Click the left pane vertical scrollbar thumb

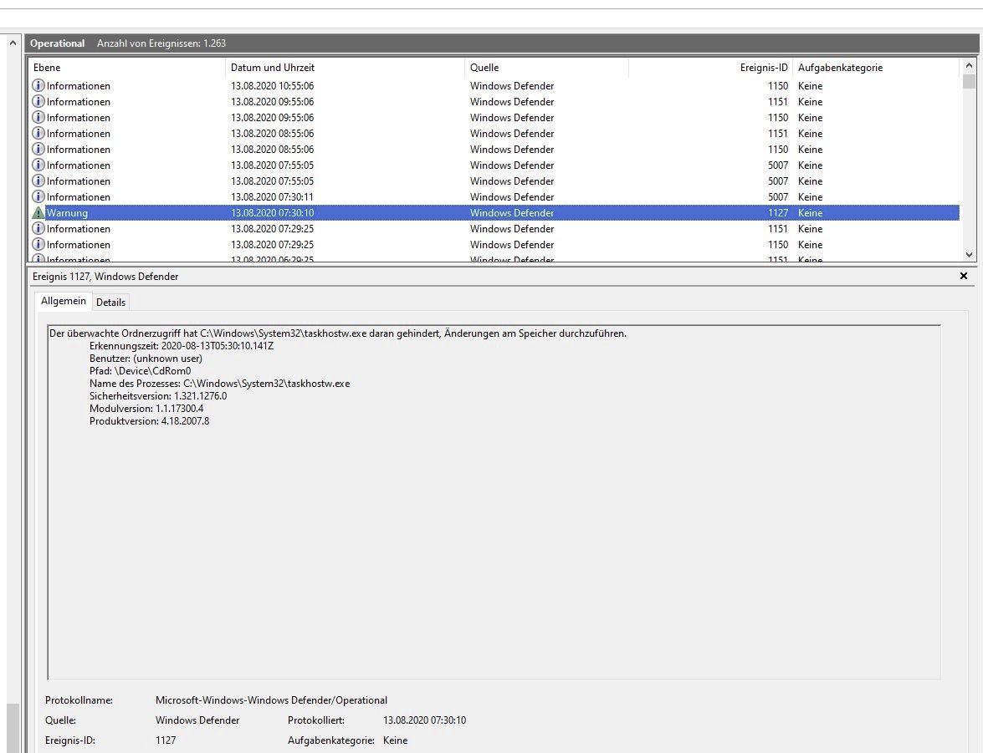point(13,728)
